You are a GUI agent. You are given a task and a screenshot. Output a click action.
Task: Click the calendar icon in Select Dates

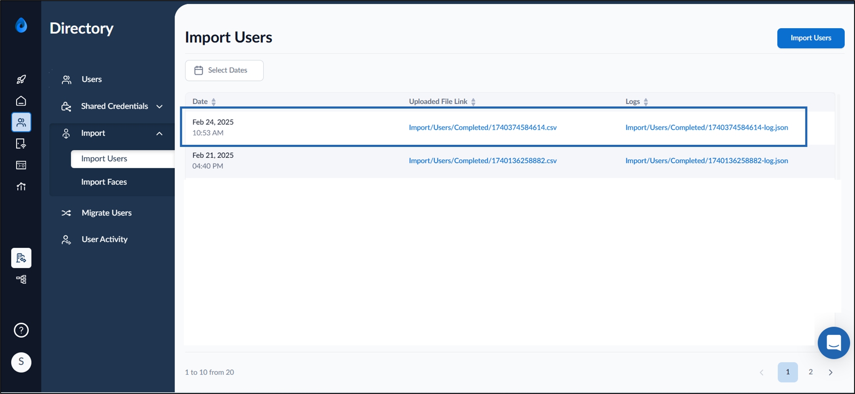(198, 70)
